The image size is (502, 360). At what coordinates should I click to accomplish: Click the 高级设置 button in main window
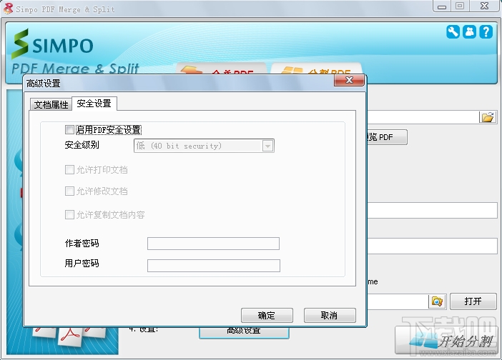pyautogui.click(x=244, y=332)
